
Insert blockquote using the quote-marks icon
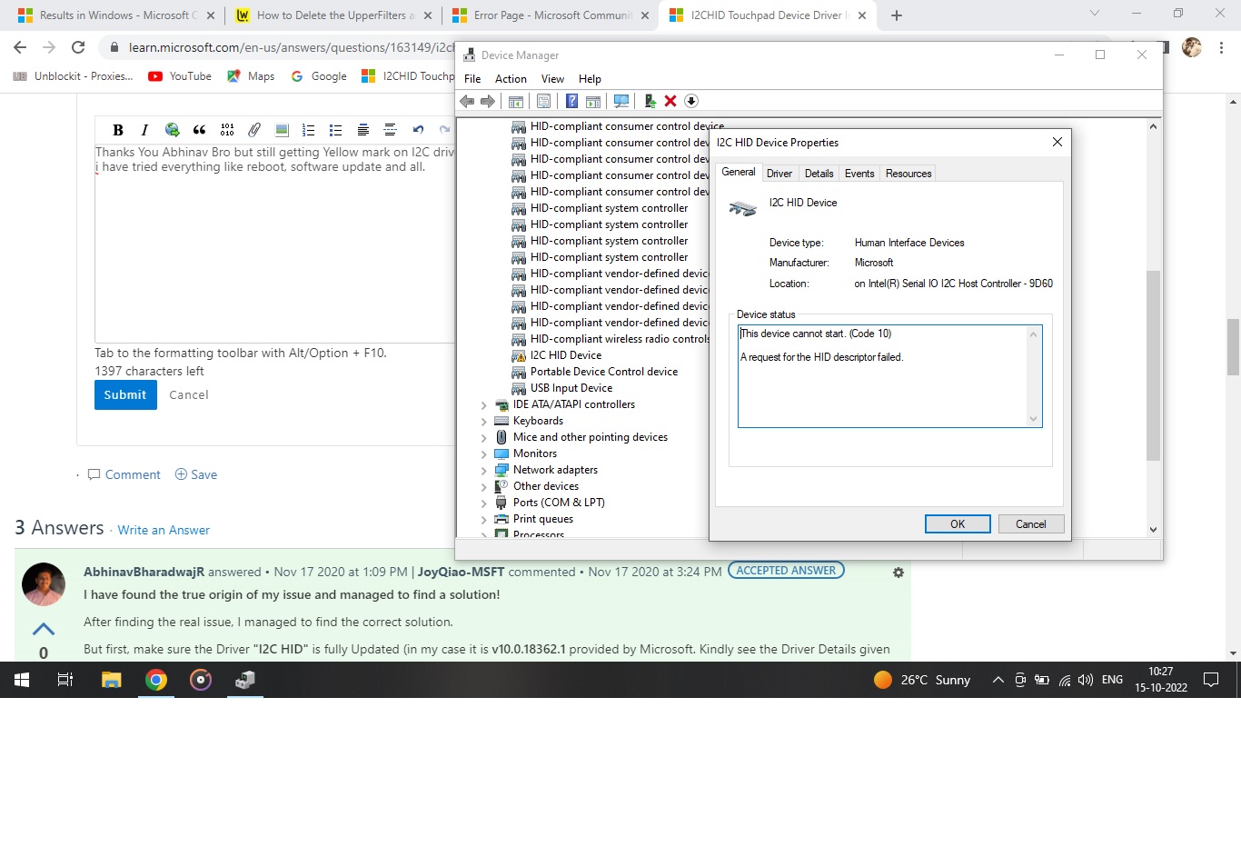tap(199, 130)
